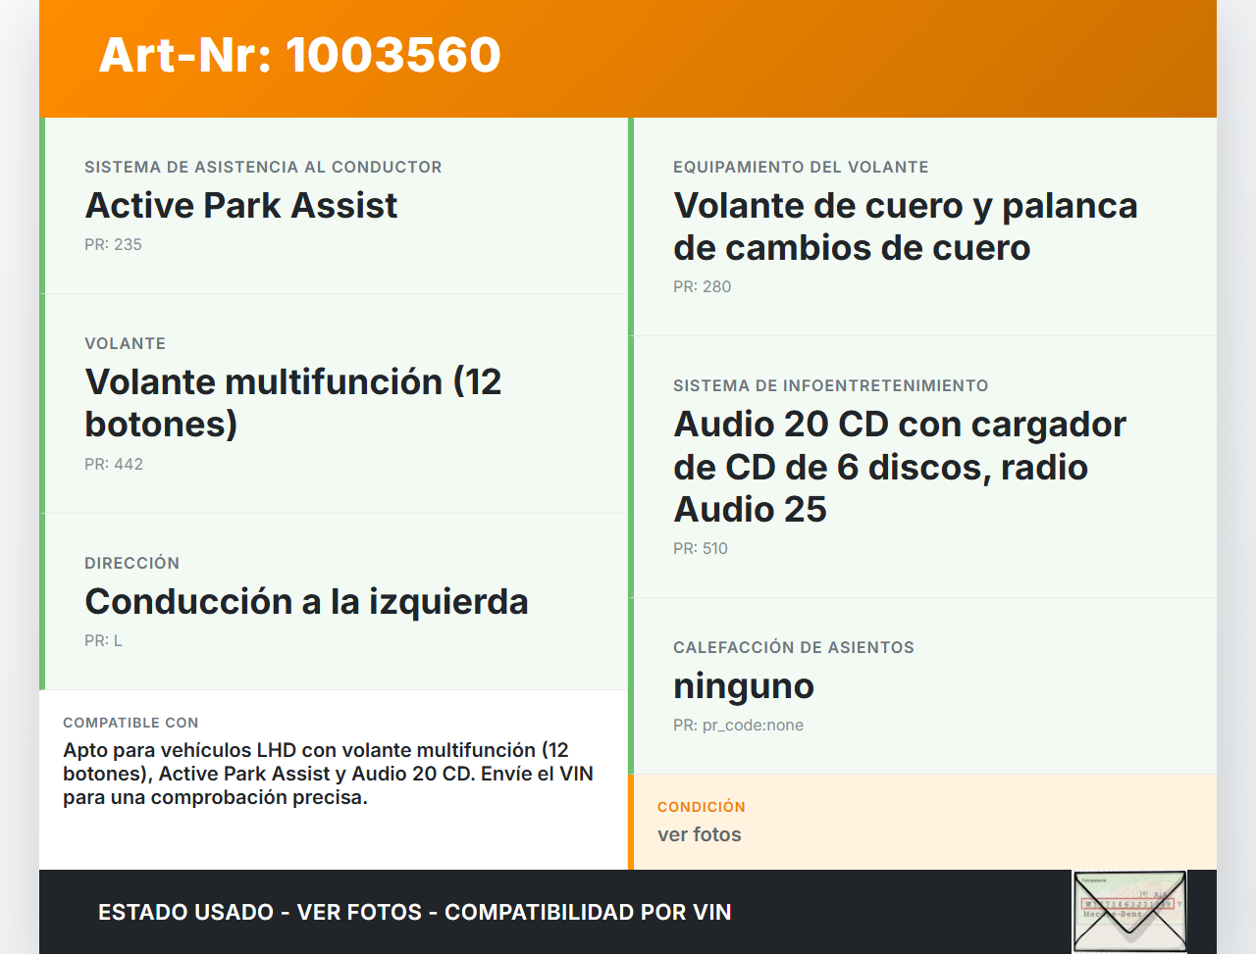Click 'EQUIPAMIENTO DEL VOLANTE' label
The height and width of the screenshot is (955, 1256).
coord(801,167)
